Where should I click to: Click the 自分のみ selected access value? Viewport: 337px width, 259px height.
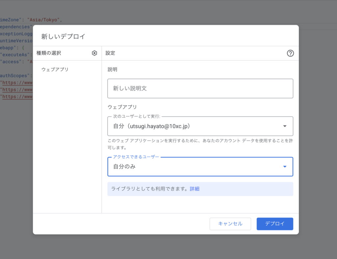(124, 167)
